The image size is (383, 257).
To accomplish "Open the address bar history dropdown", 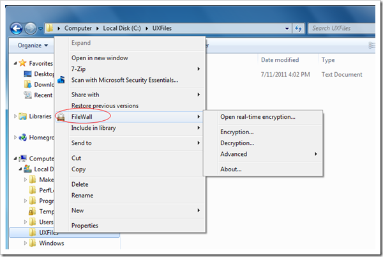I will tap(287, 29).
